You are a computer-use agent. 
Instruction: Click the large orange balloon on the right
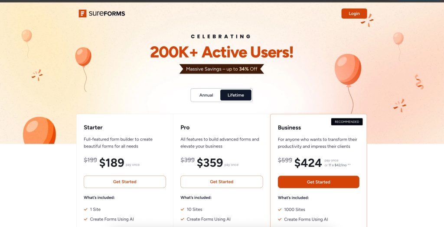tap(348, 70)
